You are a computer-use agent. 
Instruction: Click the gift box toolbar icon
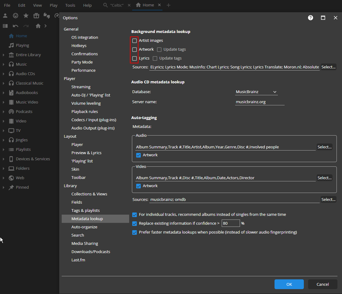[36, 16]
